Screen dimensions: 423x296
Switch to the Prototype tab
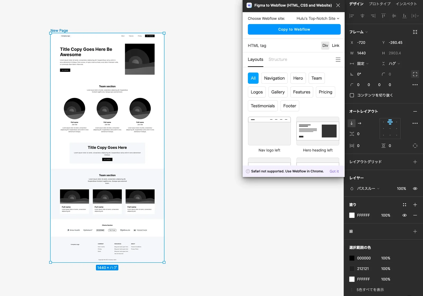(x=380, y=4)
